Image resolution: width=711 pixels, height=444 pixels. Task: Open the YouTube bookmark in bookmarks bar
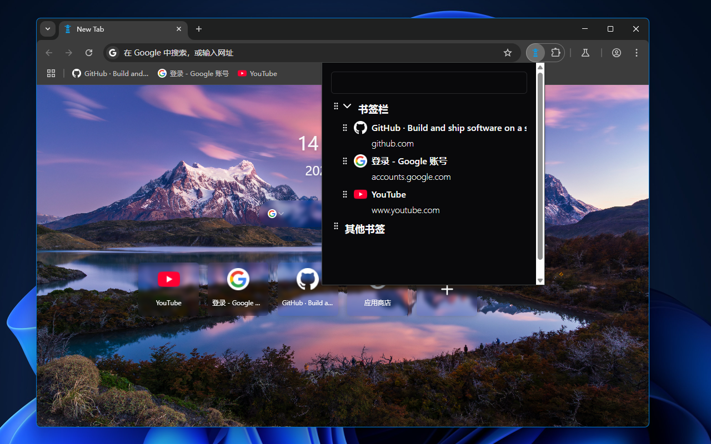point(257,73)
